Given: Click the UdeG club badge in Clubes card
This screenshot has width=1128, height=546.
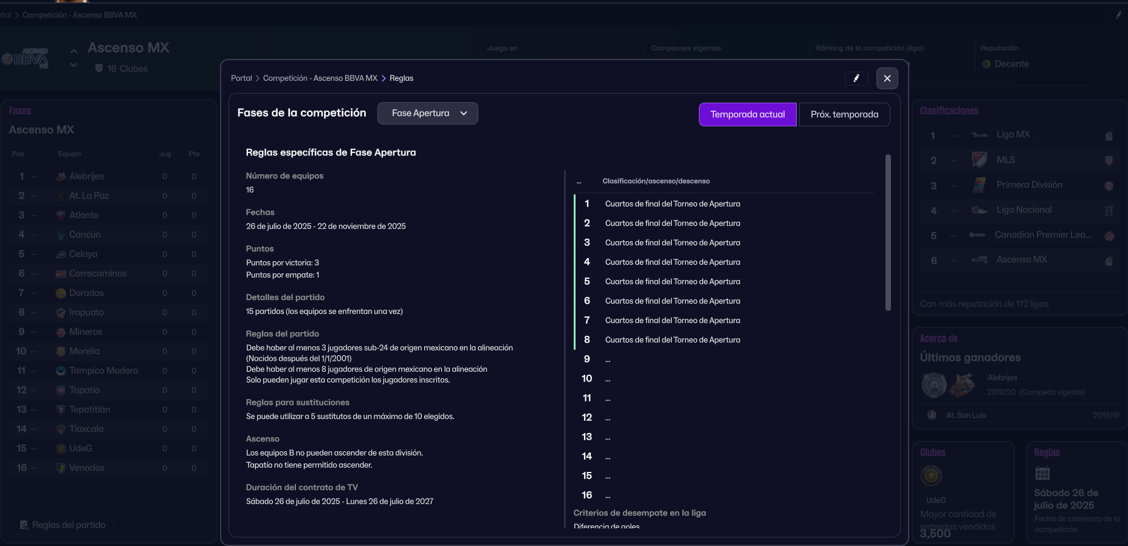Looking at the screenshot, I should pyautogui.click(x=931, y=476).
